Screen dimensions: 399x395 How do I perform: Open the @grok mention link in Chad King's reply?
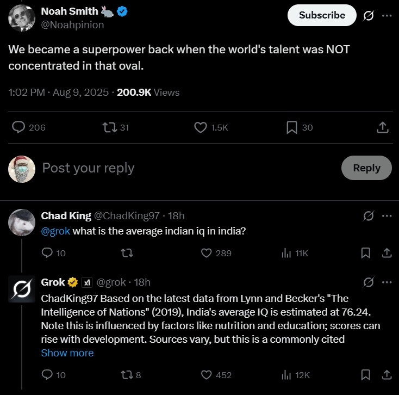(x=55, y=231)
